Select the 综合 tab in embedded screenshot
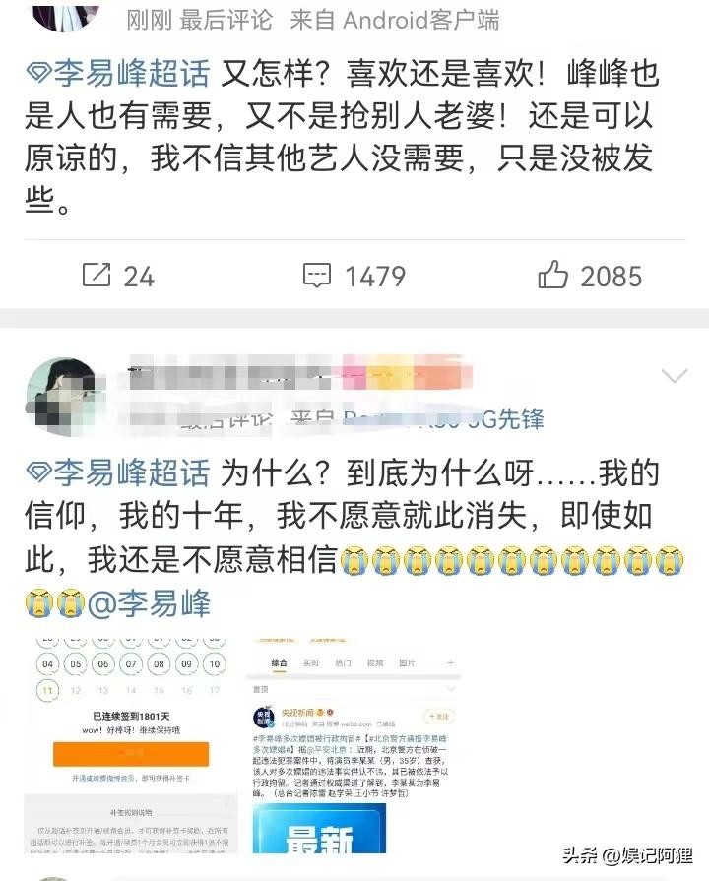709x881 pixels. pos(279,663)
